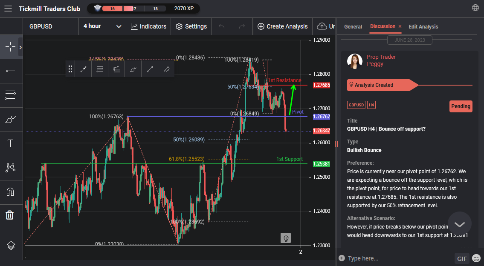This screenshot has height=266, width=484.
Task: Open the 4 hour timeframe dropdown
Action: 102,26
